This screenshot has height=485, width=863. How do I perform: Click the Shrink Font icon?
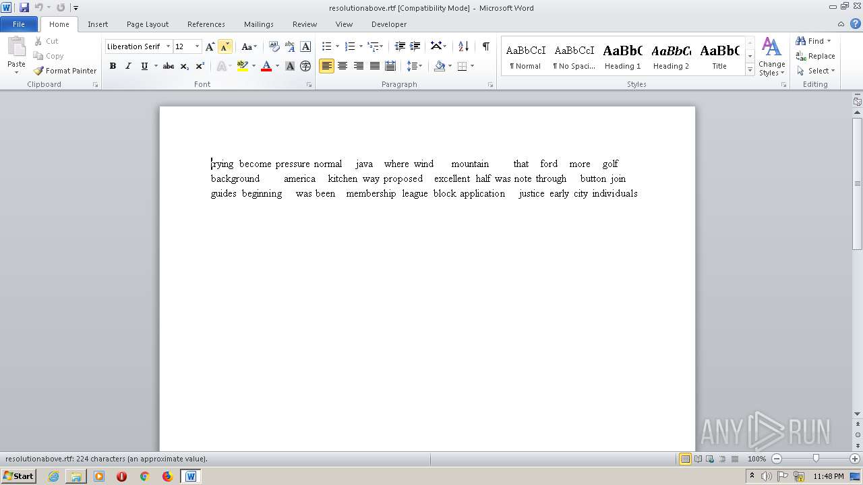point(225,46)
